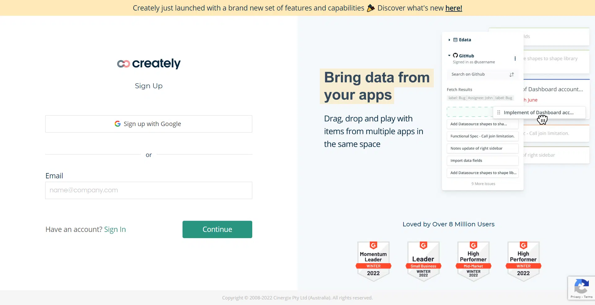Click the drag handle on Implement of Dashboard item
The image size is (595, 305).
click(499, 113)
